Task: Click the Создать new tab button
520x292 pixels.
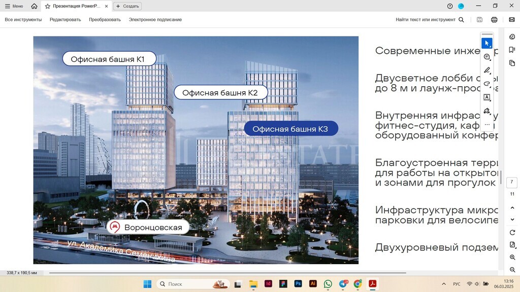Action: point(127,6)
